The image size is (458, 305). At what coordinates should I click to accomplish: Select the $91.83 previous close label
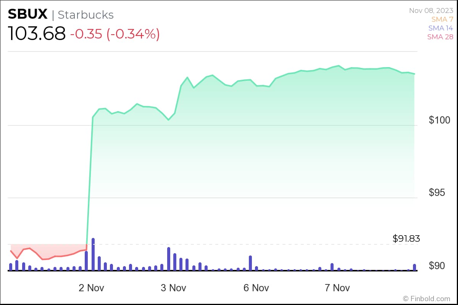point(406,239)
